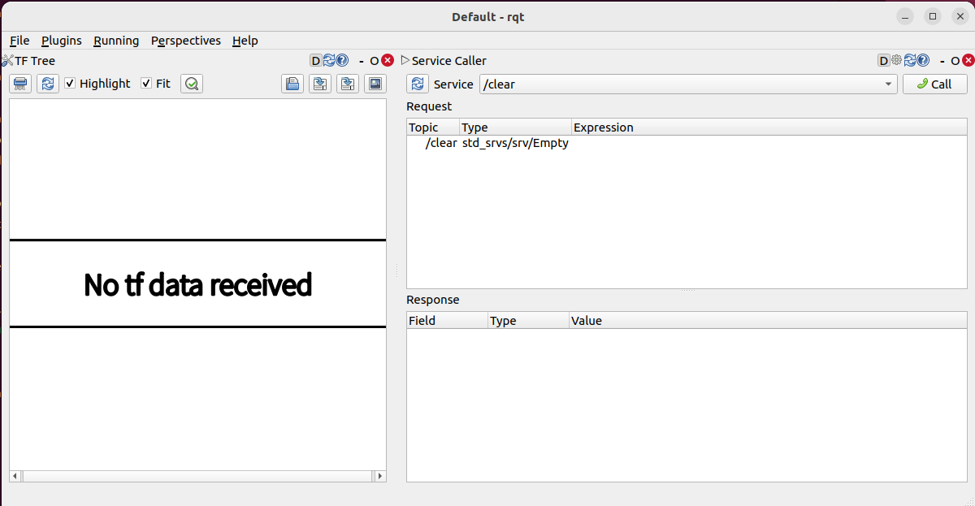Toggle the Fit checkbox
The height and width of the screenshot is (506, 975).
click(x=146, y=83)
